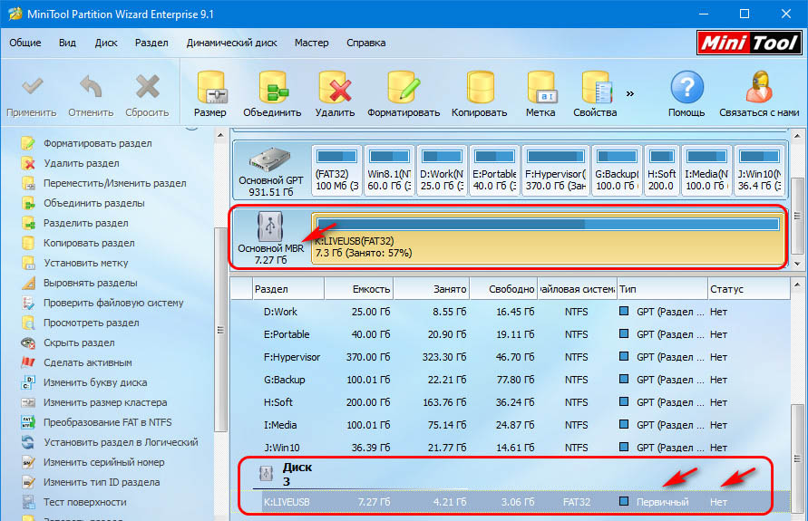The width and height of the screenshot is (808, 521).
Task: Select the Размер (Resize) partition tool
Action: click(209, 88)
